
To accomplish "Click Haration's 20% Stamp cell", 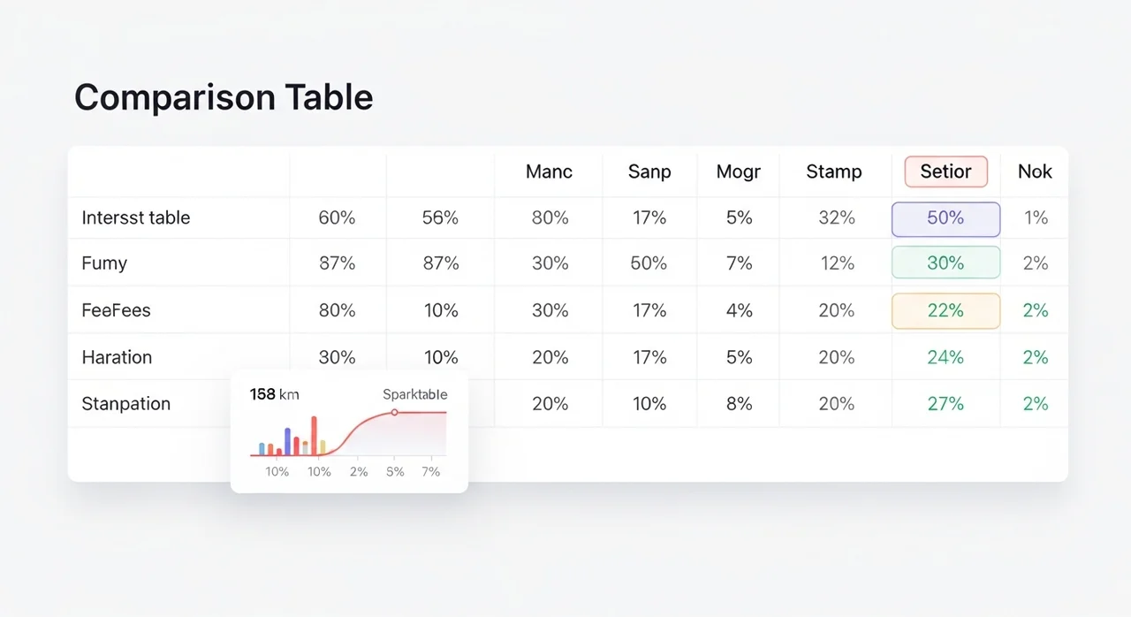I will point(836,357).
